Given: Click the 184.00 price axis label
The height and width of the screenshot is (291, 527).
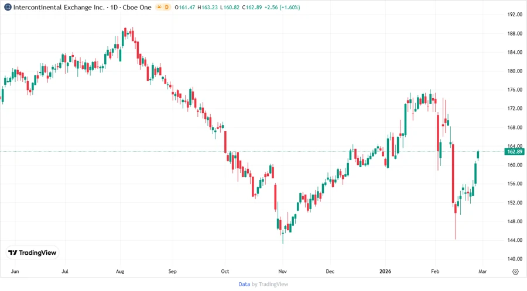Looking at the screenshot, I should tap(515, 52).
